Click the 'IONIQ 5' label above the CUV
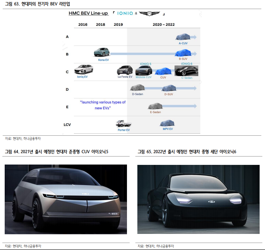Image resolution: width=265 pixels, height=250 pixels. (x=145, y=64)
